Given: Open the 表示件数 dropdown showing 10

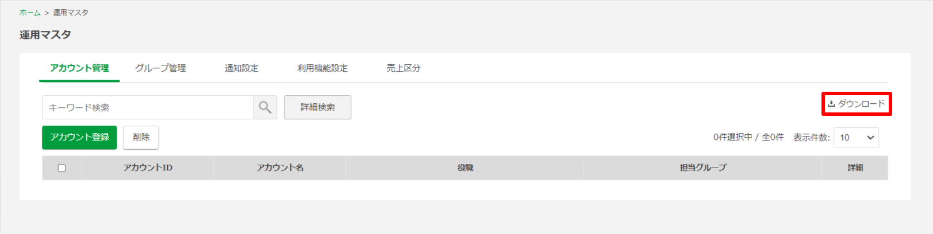Looking at the screenshot, I should coord(856,138).
